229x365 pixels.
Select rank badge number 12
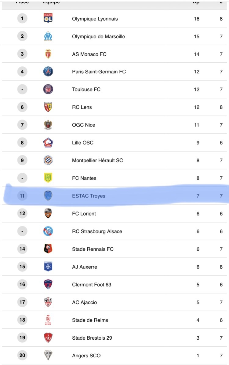click(x=22, y=213)
